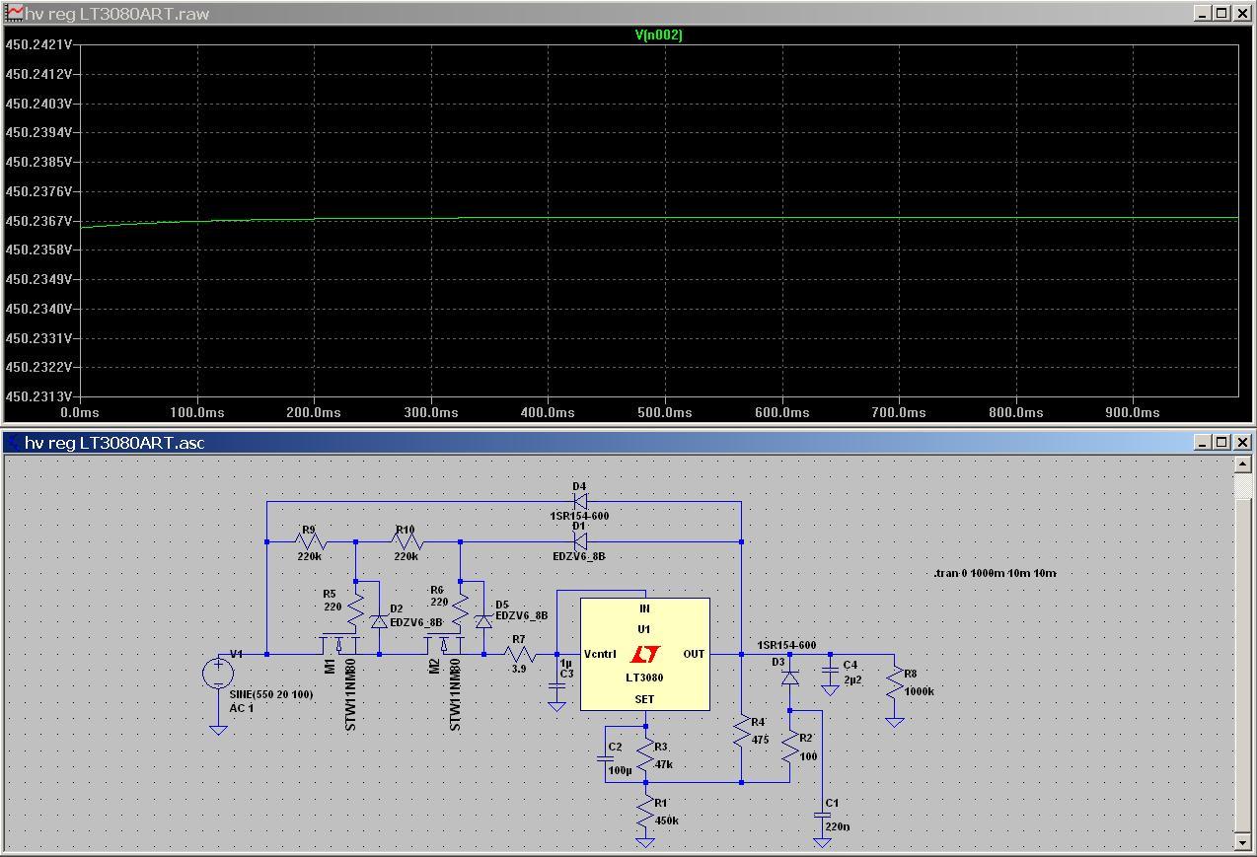Screen dimensions: 1257x857
Task: Select the M2 MOSFET symbol
Action: tap(444, 645)
